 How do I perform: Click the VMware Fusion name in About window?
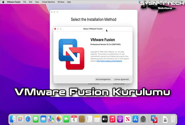pos(102,40)
